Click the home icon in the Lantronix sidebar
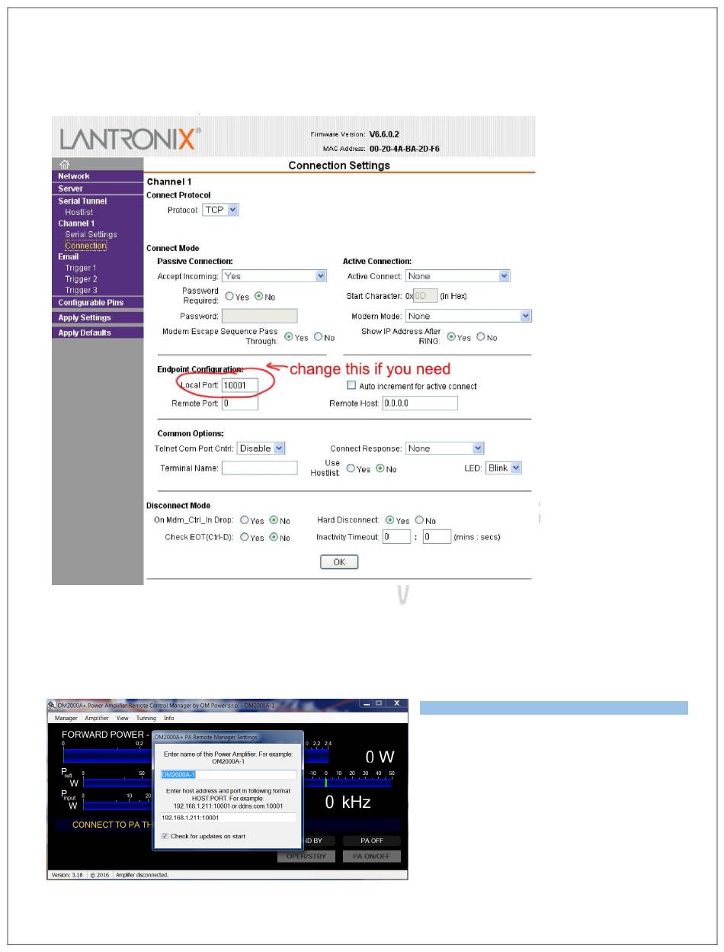 point(66,164)
